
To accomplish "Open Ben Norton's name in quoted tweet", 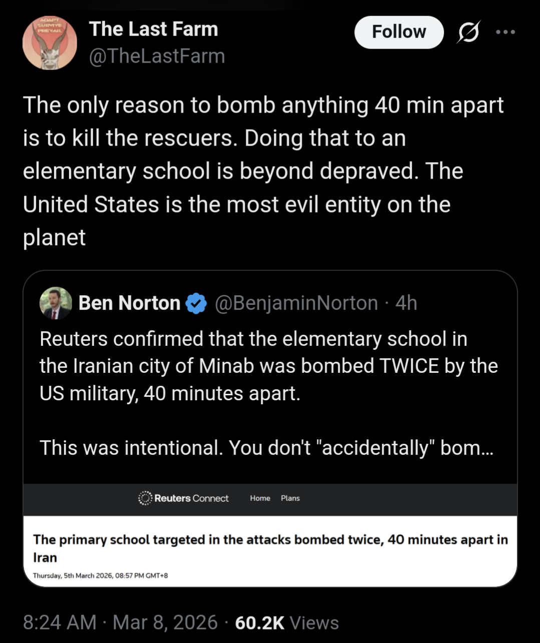I will coord(129,303).
